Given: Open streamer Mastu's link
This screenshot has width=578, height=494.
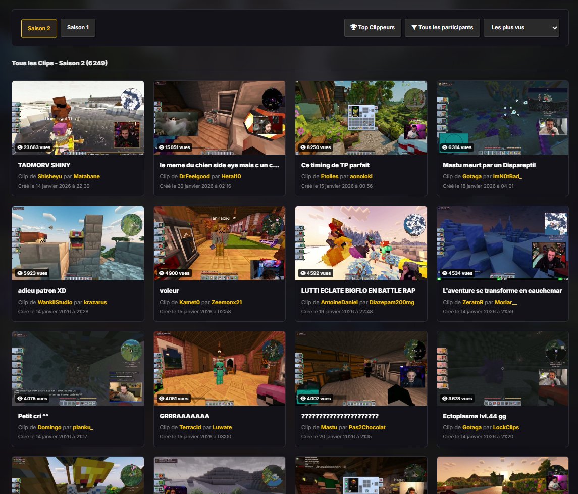Looking at the screenshot, I should click(x=329, y=428).
